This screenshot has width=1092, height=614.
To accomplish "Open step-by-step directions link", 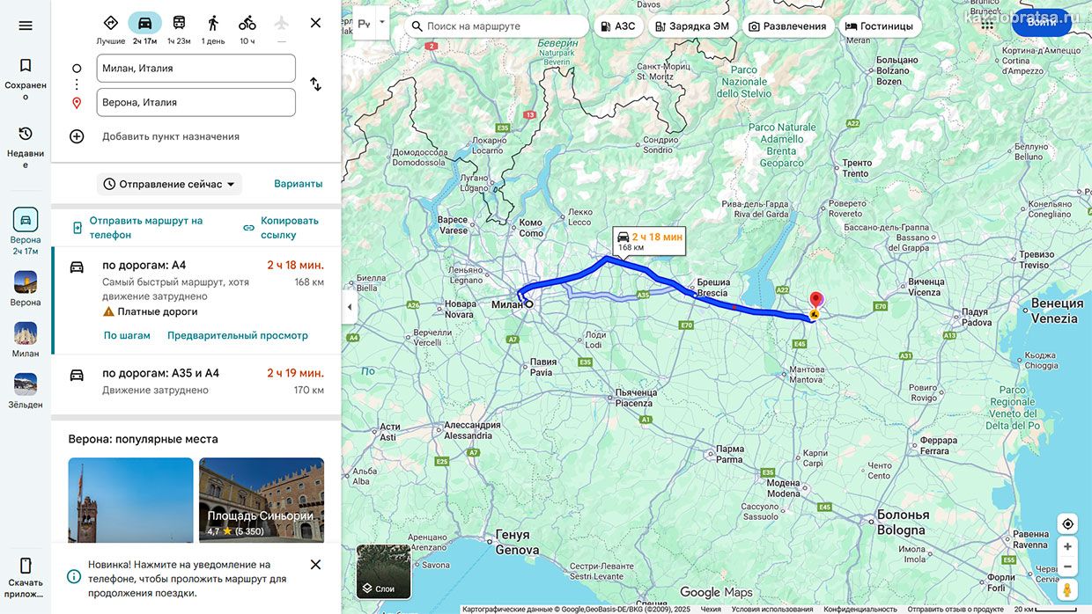I will click(127, 335).
